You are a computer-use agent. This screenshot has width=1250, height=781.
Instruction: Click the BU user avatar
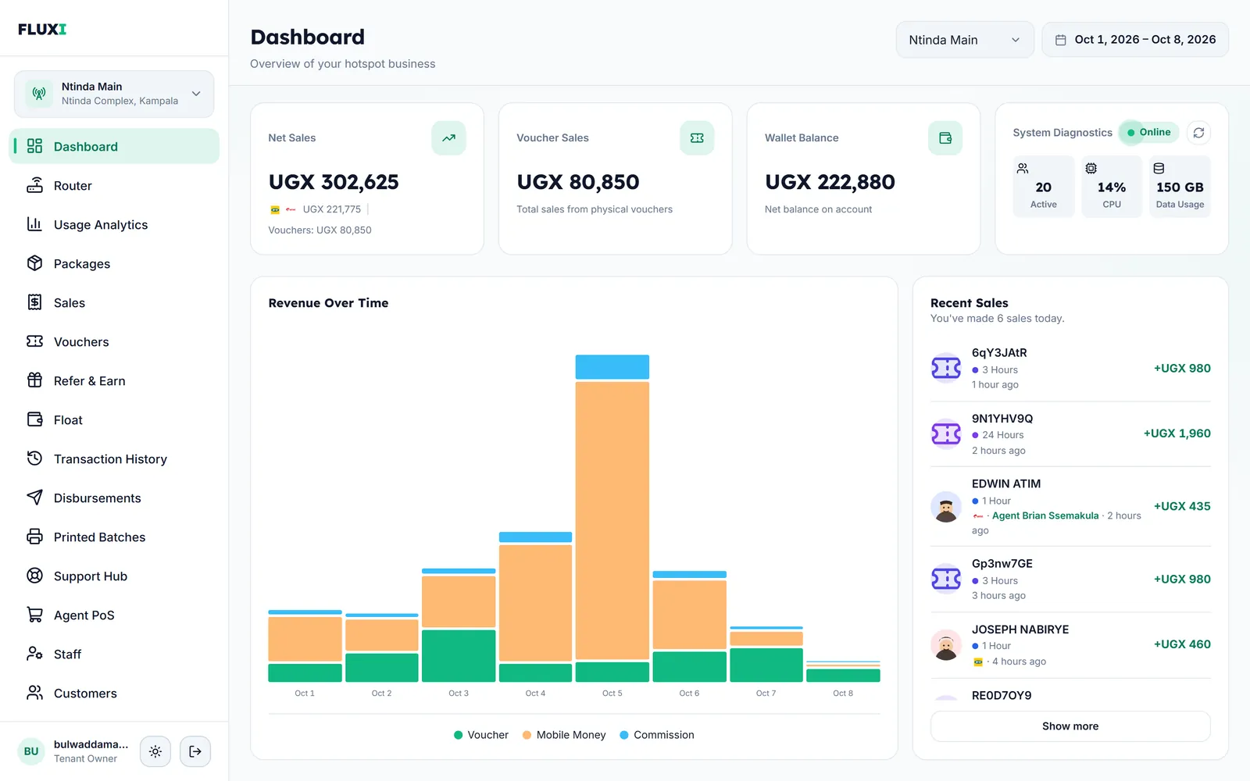(x=31, y=751)
